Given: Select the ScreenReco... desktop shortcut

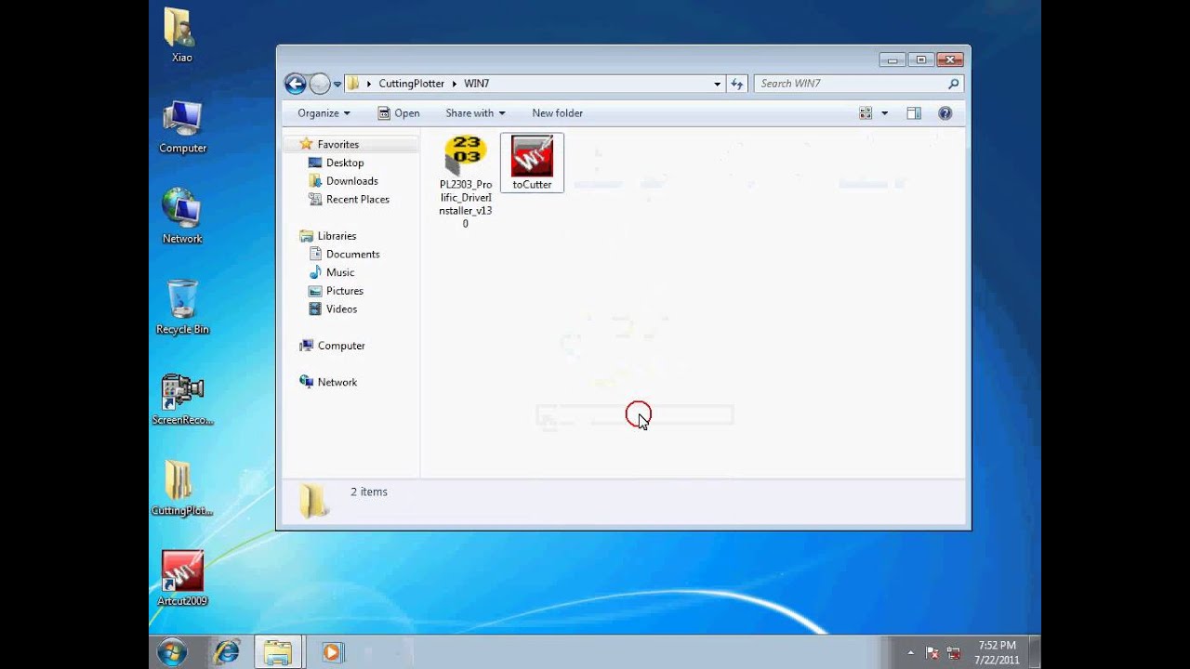Looking at the screenshot, I should (x=182, y=398).
